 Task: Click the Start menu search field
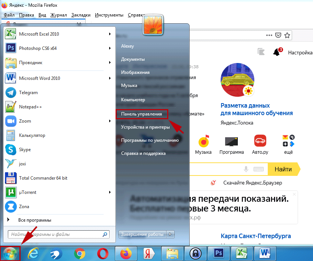click(x=56, y=234)
